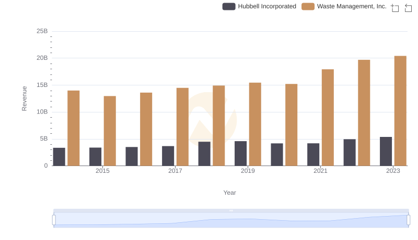418x240 pixels.
Task: Select the 2016 Waste Management bar
Action: pos(146,129)
